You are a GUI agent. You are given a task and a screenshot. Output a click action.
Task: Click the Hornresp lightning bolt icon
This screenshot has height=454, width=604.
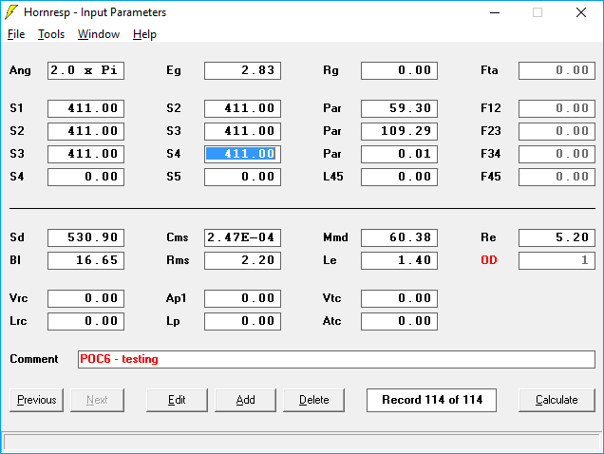(11, 12)
